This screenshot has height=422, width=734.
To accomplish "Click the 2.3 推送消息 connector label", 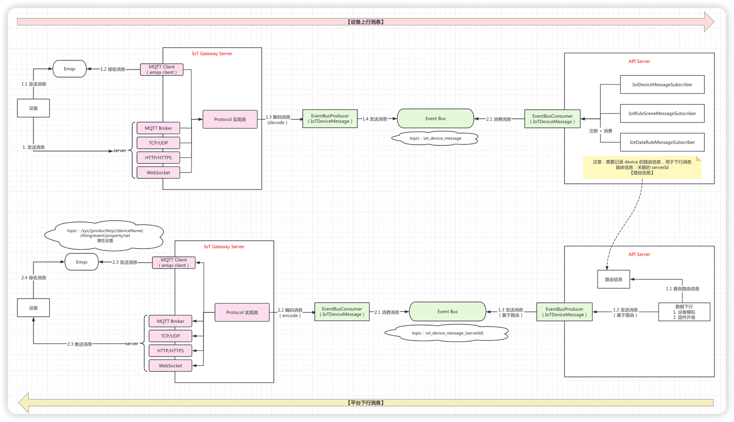I will (x=80, y=344).
